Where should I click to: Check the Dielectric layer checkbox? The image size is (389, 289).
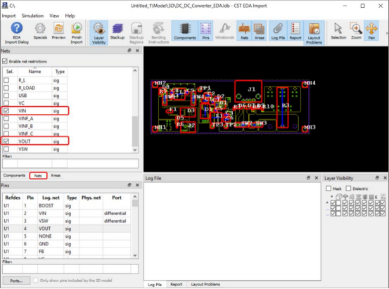(348, 188)
